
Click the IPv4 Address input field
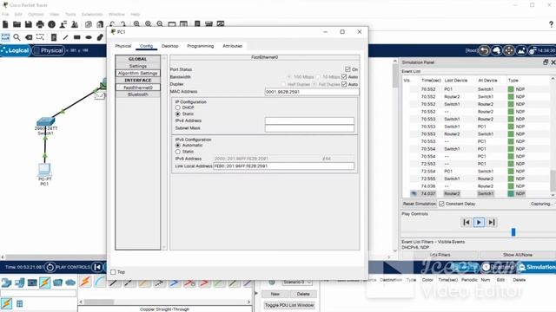pyautogui.click(x=309, y=120)
